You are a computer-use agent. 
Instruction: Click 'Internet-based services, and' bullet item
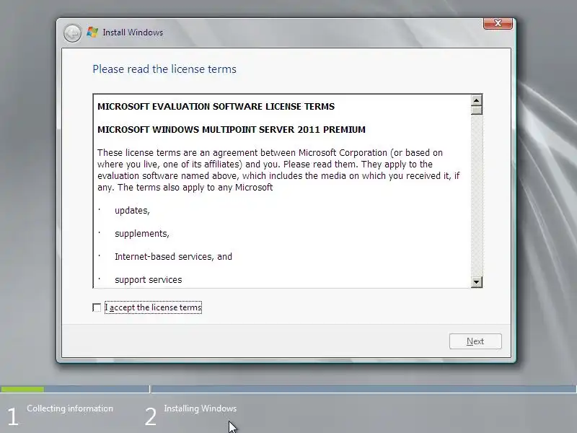point(173,257)
